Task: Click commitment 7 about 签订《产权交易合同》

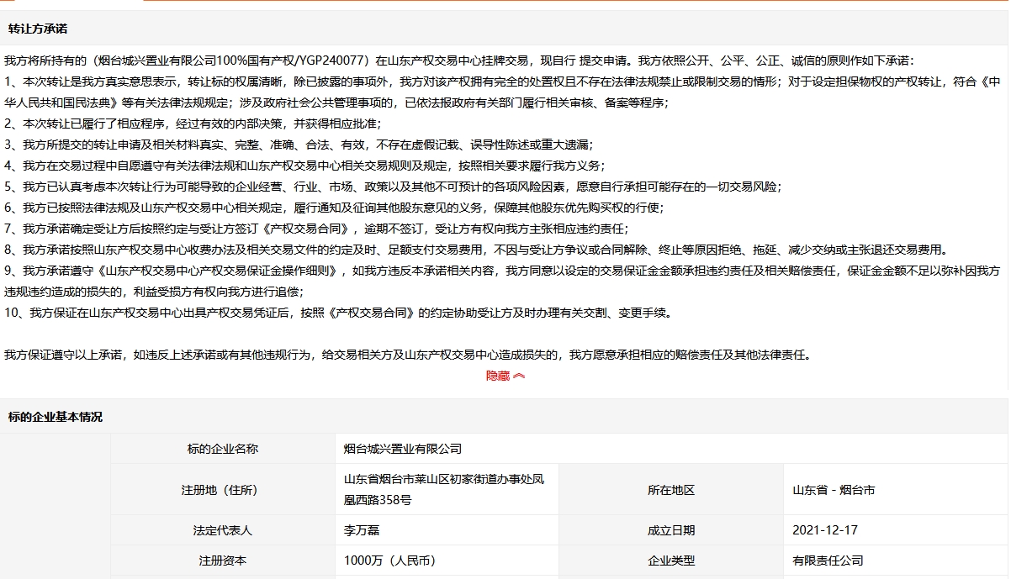Action: (316, 229)
